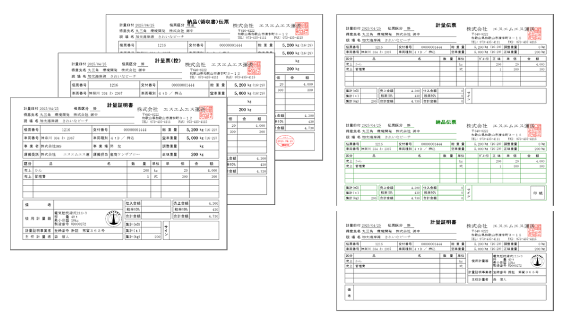Image resolution: width=563 pixels, height=313 pixels.
Task: Click 計量票(控) title heading
Action: coord(168,61)
